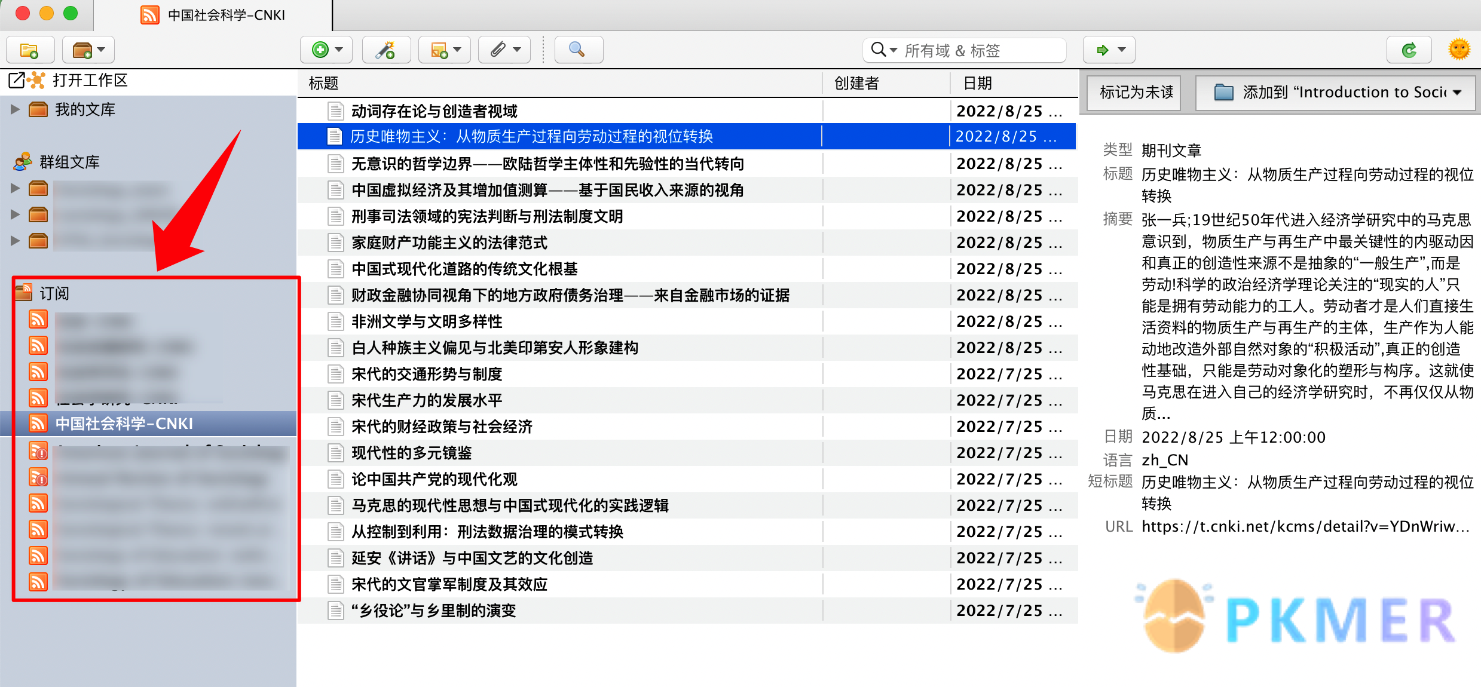Select the 中国社会科学-CNKI window tab

click(x=213, y=16)
